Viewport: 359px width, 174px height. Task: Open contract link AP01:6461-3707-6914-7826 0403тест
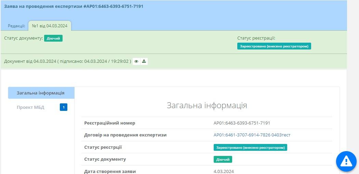pyautogui.click(x=252, y=135)
